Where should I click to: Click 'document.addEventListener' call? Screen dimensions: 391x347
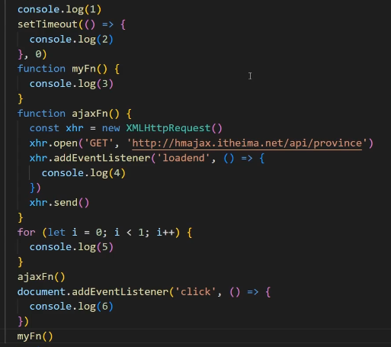pyautogui.click(x=93, y=292)
